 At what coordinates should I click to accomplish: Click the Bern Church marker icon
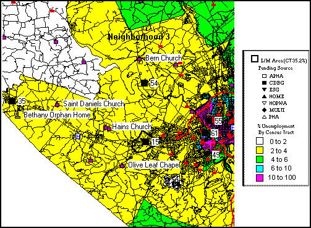coord(140,59)
